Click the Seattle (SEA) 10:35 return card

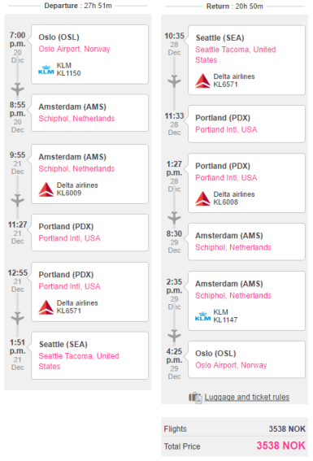[246, 60]
